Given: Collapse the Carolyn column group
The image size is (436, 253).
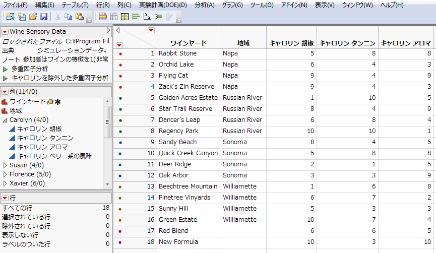Looking at the screenshot, I should coord(5,120).
